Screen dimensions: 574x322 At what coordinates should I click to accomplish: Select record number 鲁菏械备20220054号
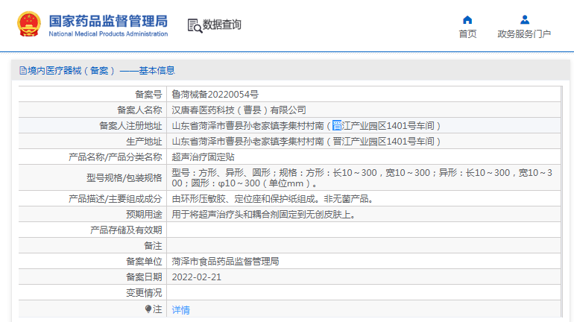[x=215, y=95]
